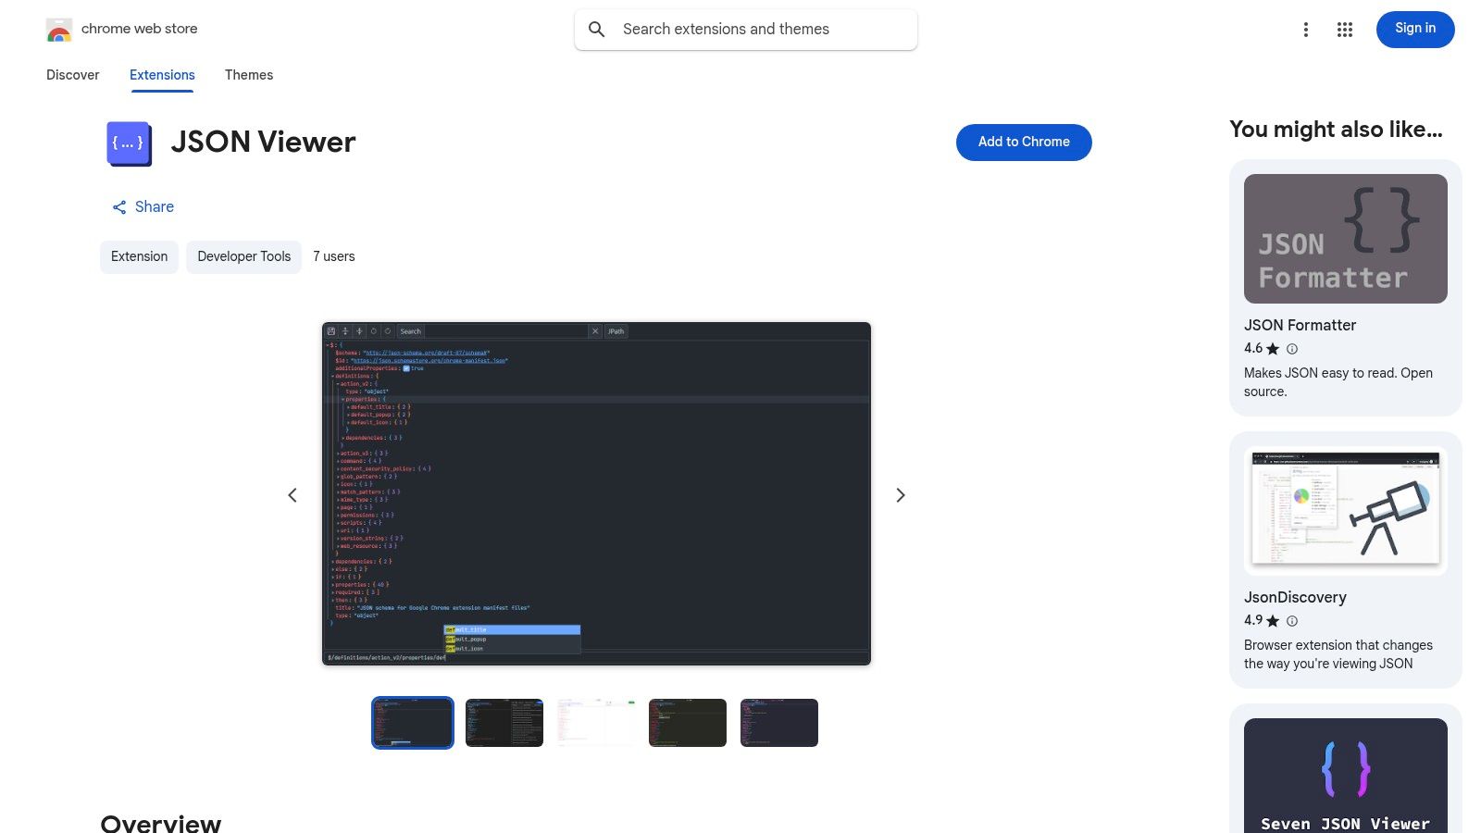Select the third screenshot thumbnail

tap(595, 723)
